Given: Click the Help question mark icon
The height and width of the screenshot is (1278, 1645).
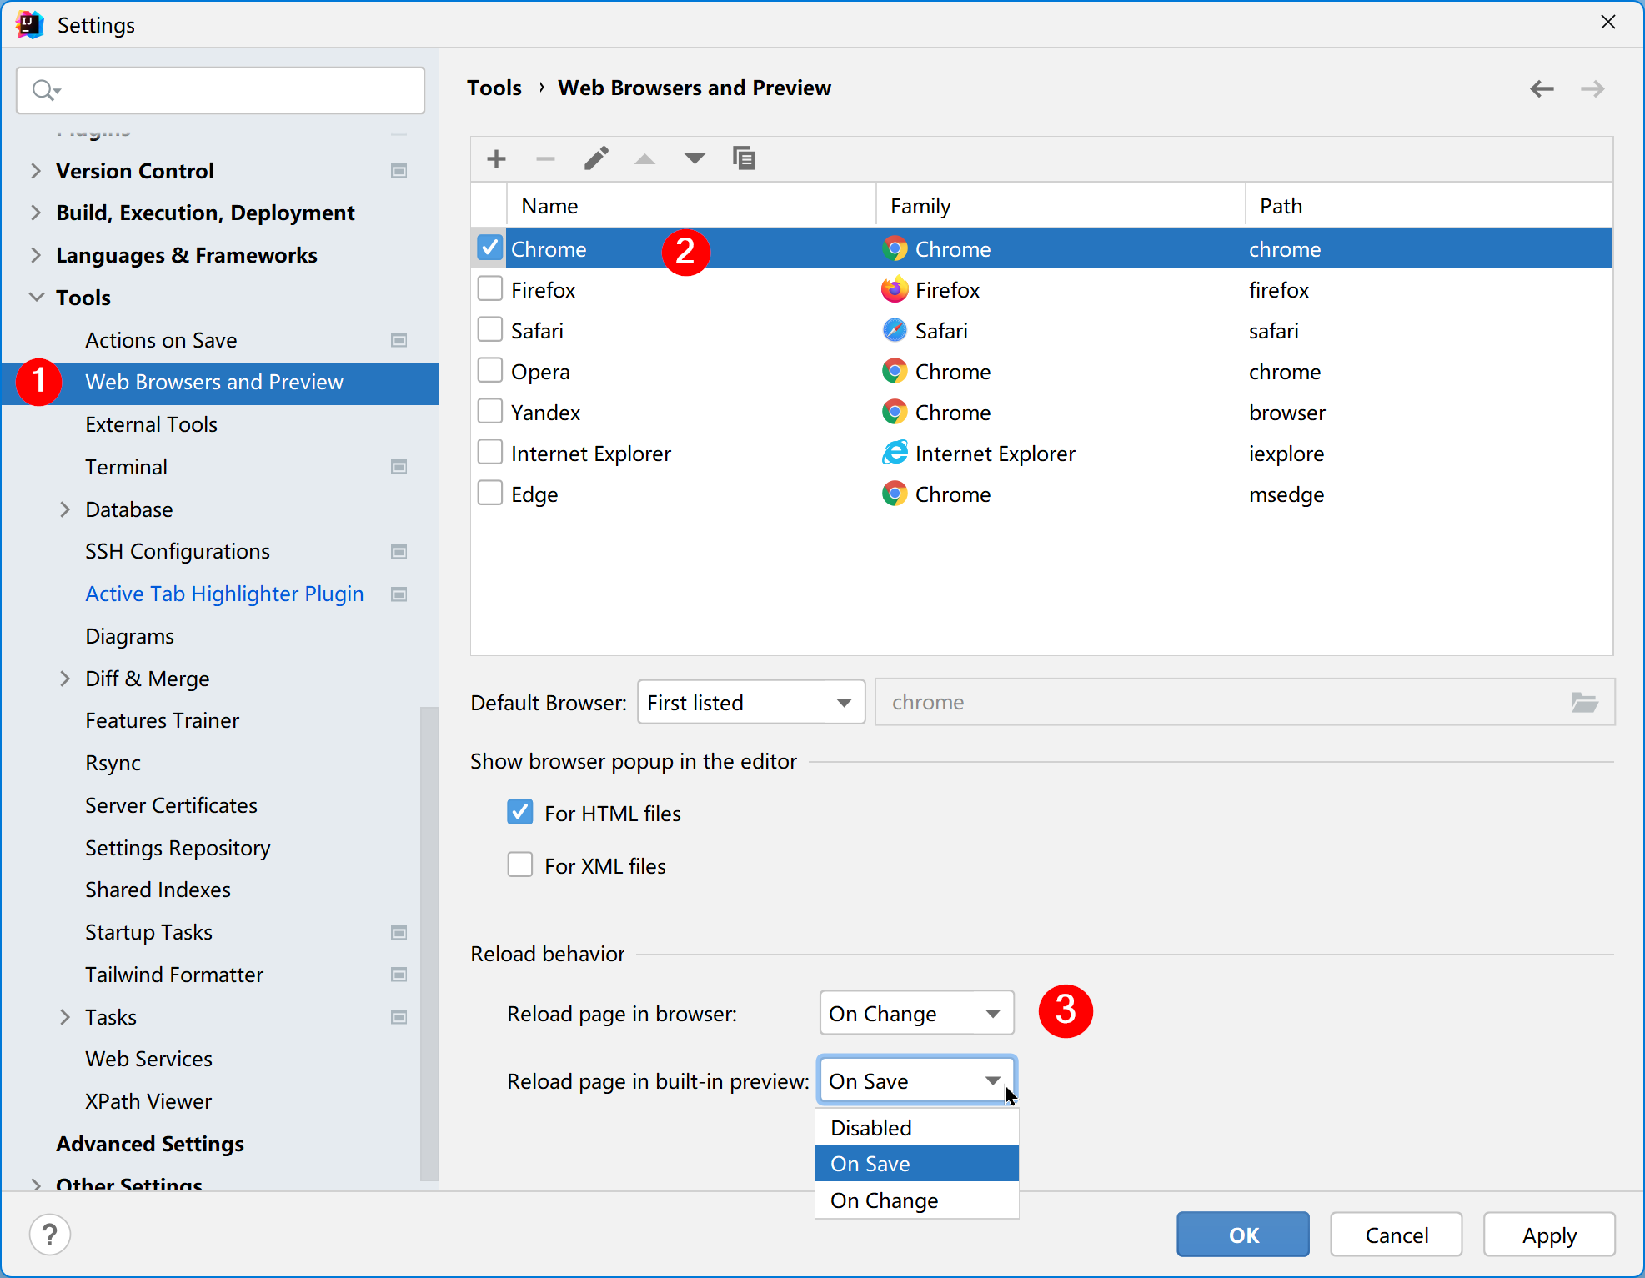Looking at the screenshot, I should tap(50, 1235).
